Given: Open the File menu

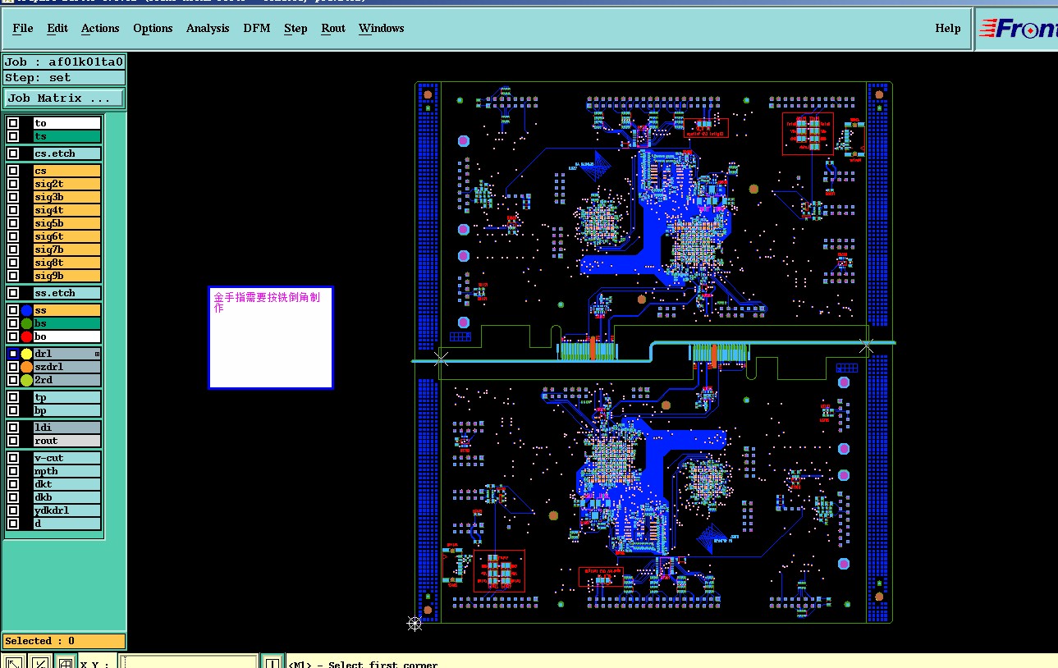Looking at the screenshot, I should (23, 28).
